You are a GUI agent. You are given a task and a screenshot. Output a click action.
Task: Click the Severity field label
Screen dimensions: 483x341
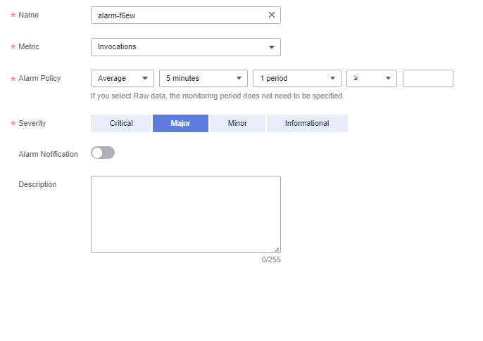(32, 123)
